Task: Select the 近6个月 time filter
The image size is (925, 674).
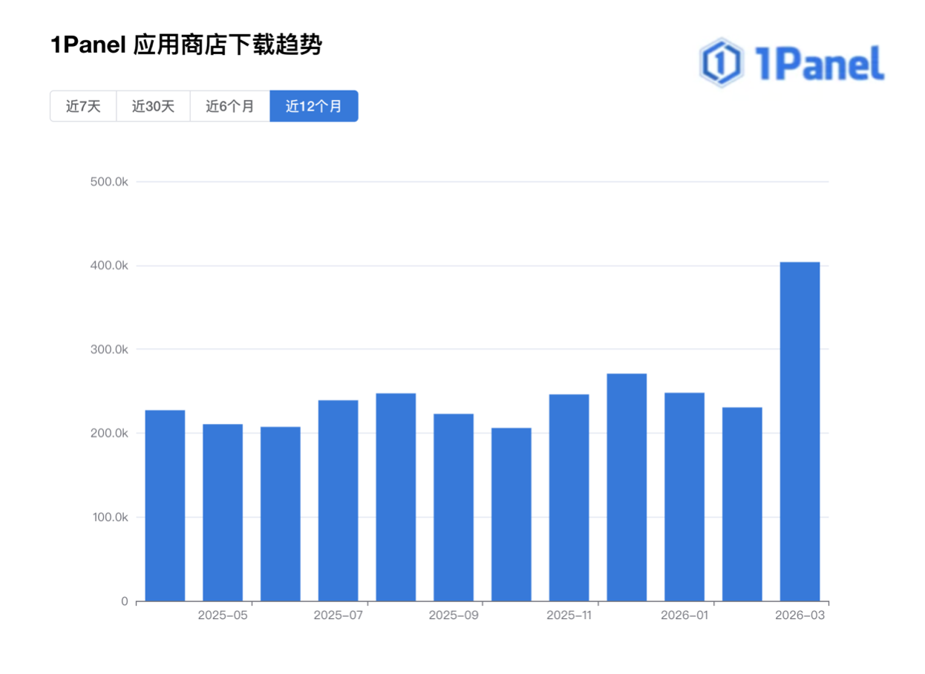Action: tap(230, 106)
